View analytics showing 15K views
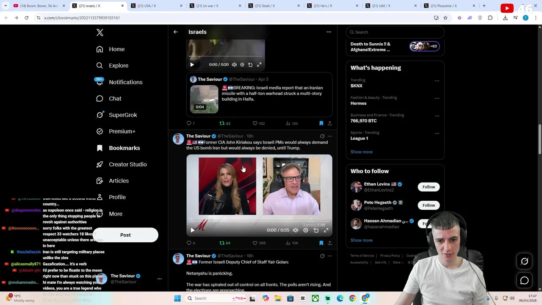The image size is (542, 305). pos(292,123)
